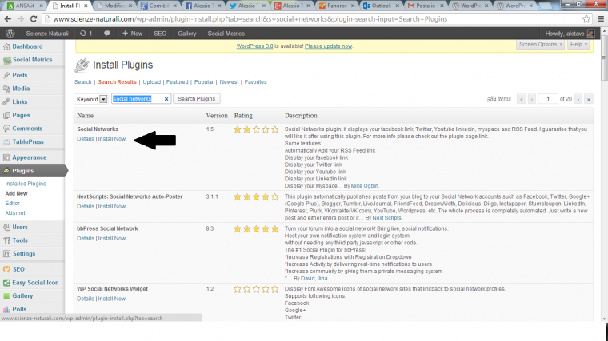
Task: View Details of WP Social Networks Widget
Action: [x=86, y=299]
